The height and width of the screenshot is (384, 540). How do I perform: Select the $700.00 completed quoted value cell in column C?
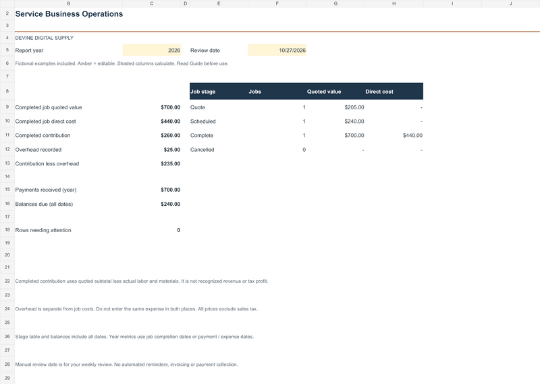[x=151, y=107]
